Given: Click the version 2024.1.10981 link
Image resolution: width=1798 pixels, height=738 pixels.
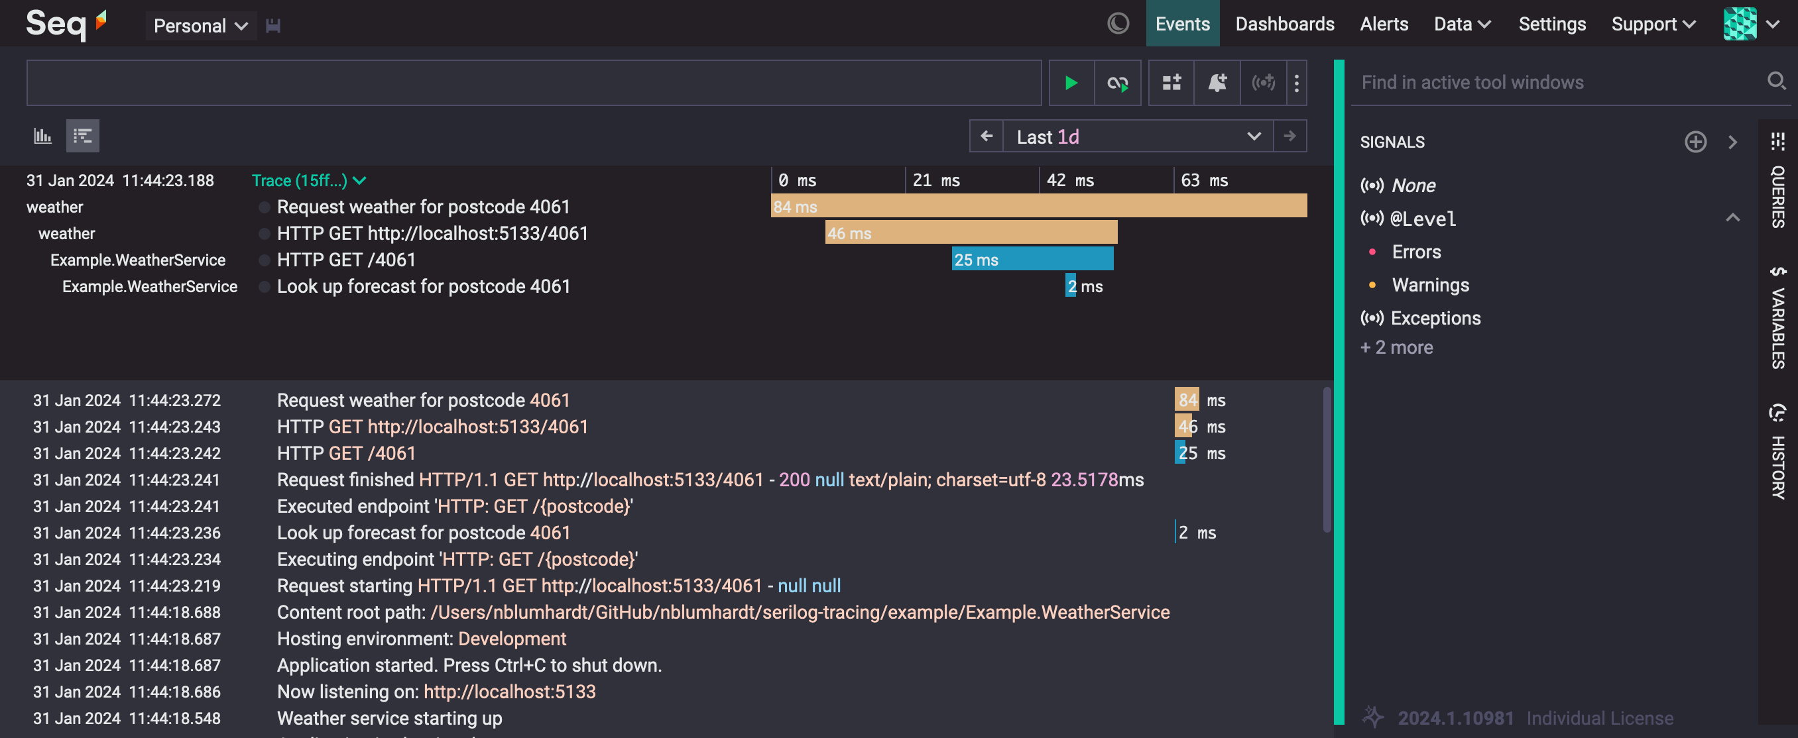Looking at the screenshot, I should [1455, 717].
